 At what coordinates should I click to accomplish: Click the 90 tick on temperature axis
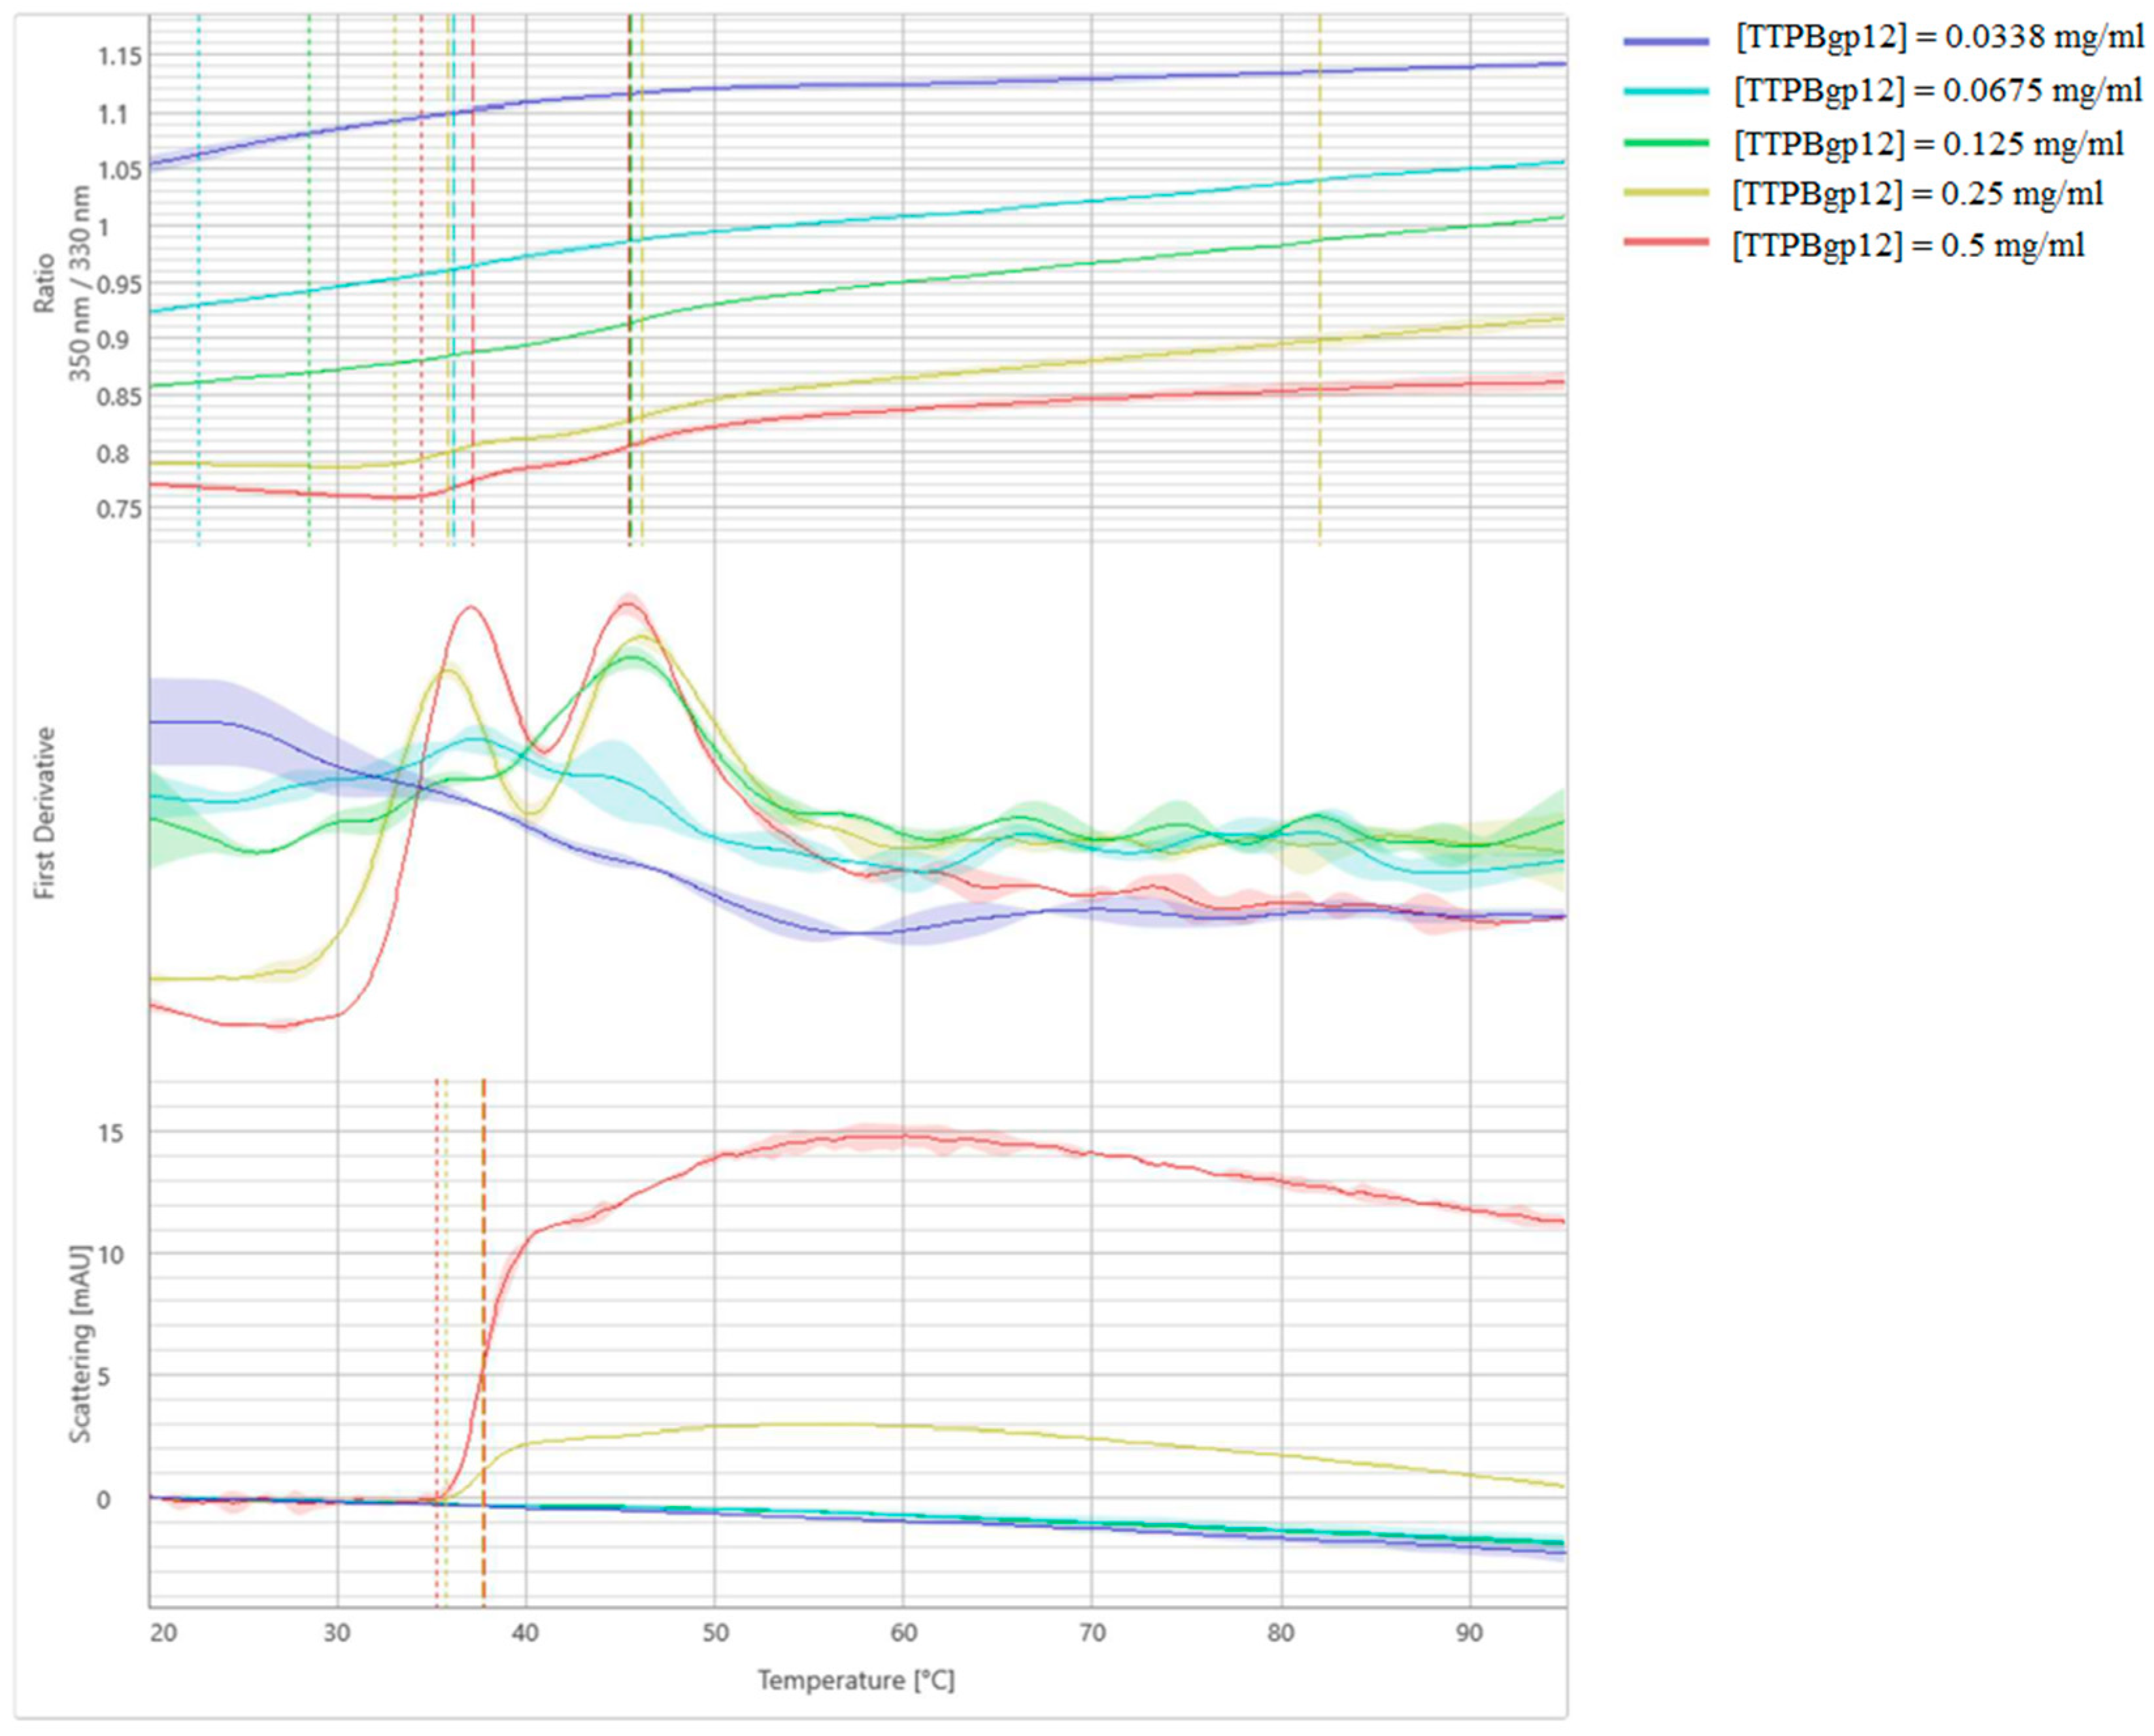1468,1633
